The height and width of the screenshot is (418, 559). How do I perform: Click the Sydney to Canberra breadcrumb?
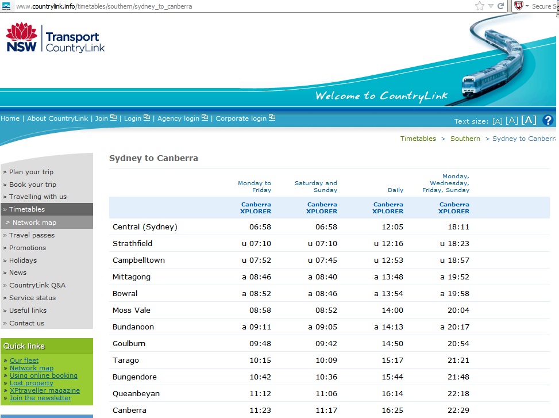(x=524, y=139)
